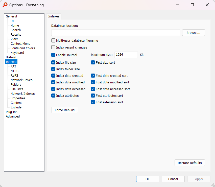Maximize the Options window
This screenshot has width=215, height=187.
[192, 5]
